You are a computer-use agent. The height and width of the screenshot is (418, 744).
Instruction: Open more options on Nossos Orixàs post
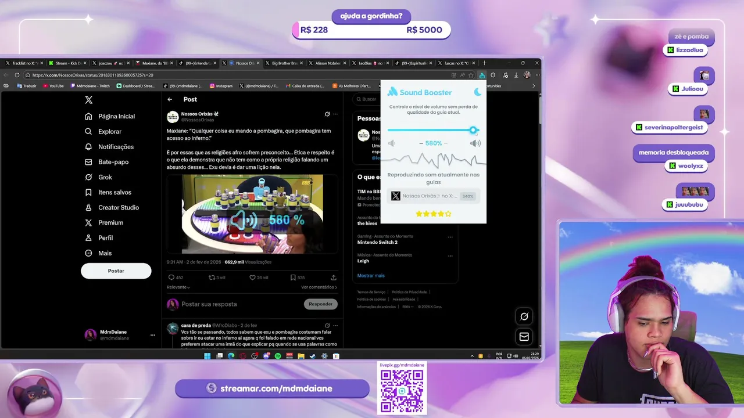[x=335, y=114]
